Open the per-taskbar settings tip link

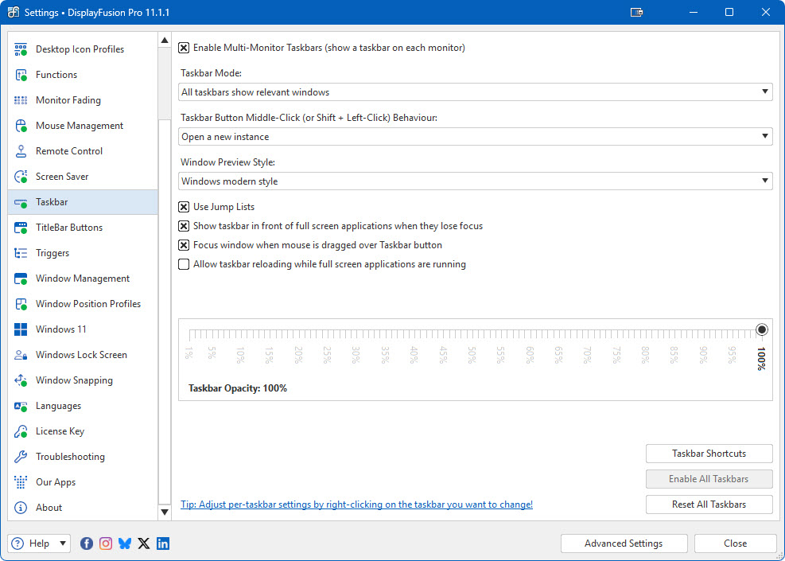[x=356, y=504]
